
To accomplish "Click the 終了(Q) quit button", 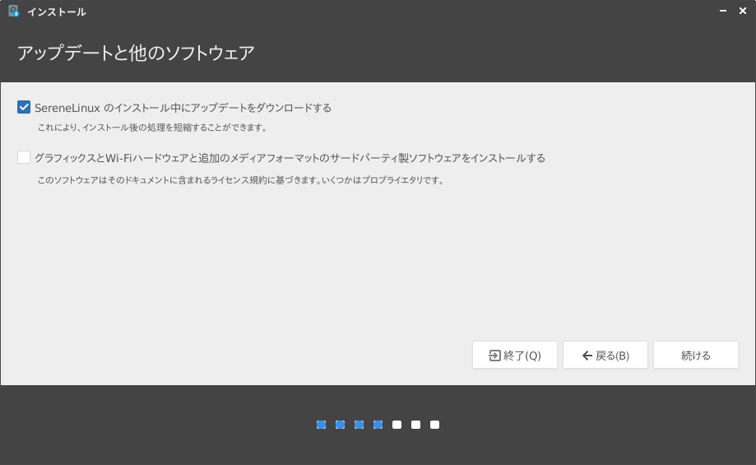I will pyautogui.click(x=514, y=355).
